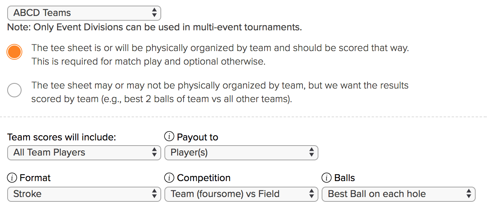The width and height of the screenshot is (502, 209).
Task: Expand the Player(s) payout dropdown
Action: tap(241, 152)
